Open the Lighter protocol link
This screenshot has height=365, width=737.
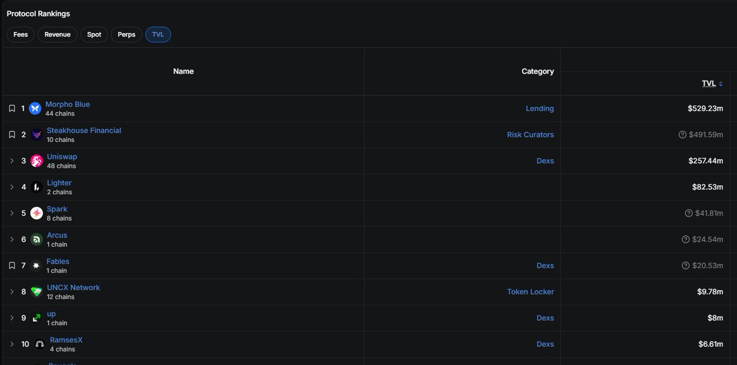[x=59, y=183]
